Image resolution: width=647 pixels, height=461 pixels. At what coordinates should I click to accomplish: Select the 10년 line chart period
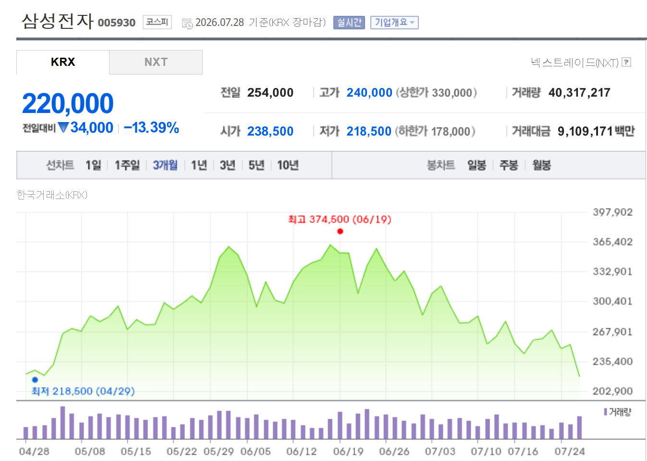pos(288,165)
